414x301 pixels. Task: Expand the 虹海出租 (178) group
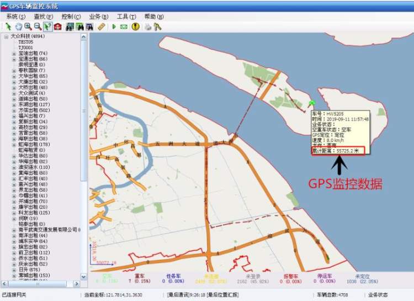click(14, 145)
